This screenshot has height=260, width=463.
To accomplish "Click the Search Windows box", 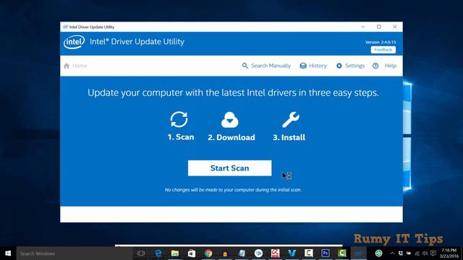I will coord(74,253).
